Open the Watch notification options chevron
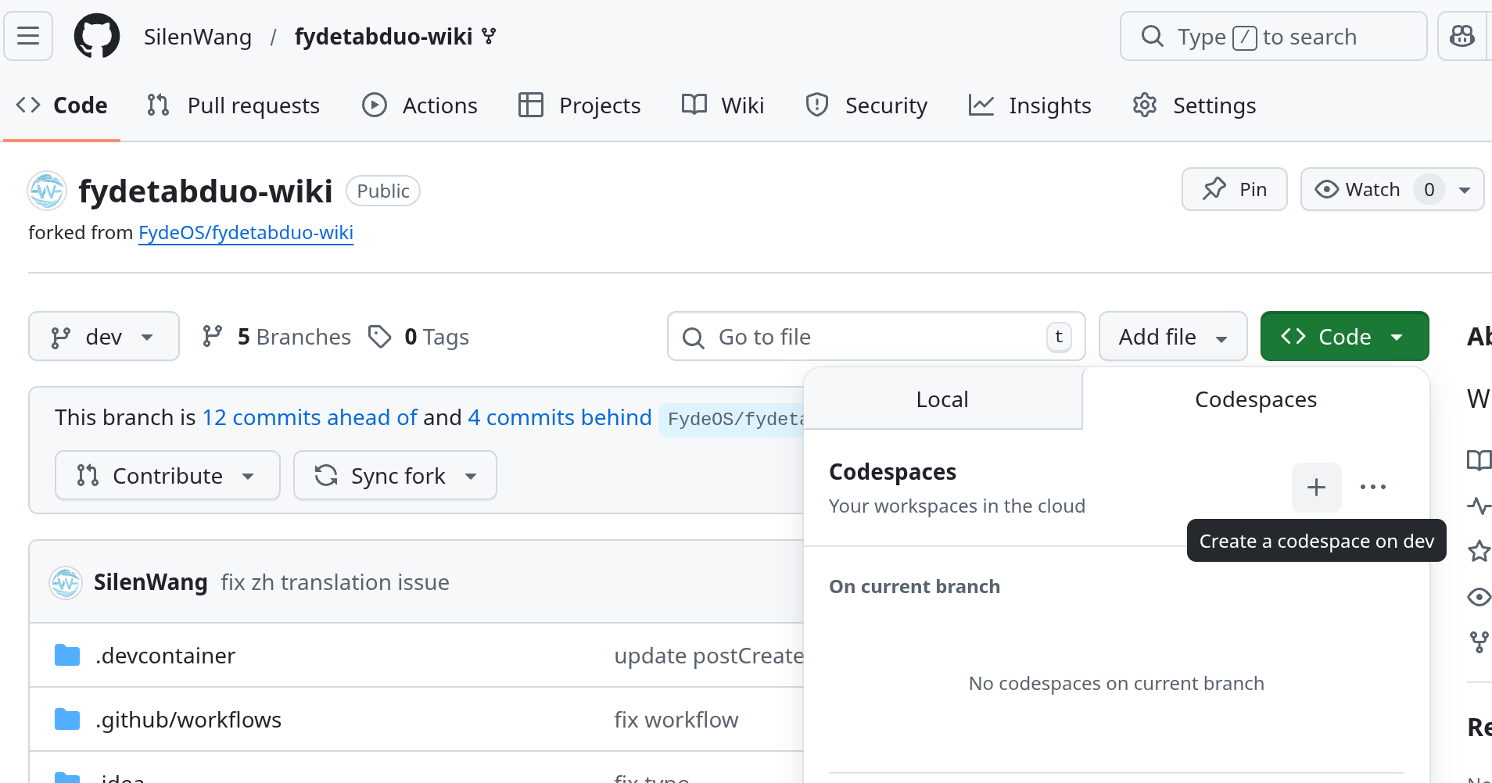The width and height of the screenshot is (1492, 783). click(x=1463, y=188)
